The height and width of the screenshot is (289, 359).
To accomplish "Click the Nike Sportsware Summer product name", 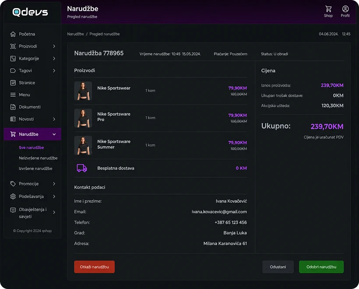I will pyautogui.click(x=114, y=144).
